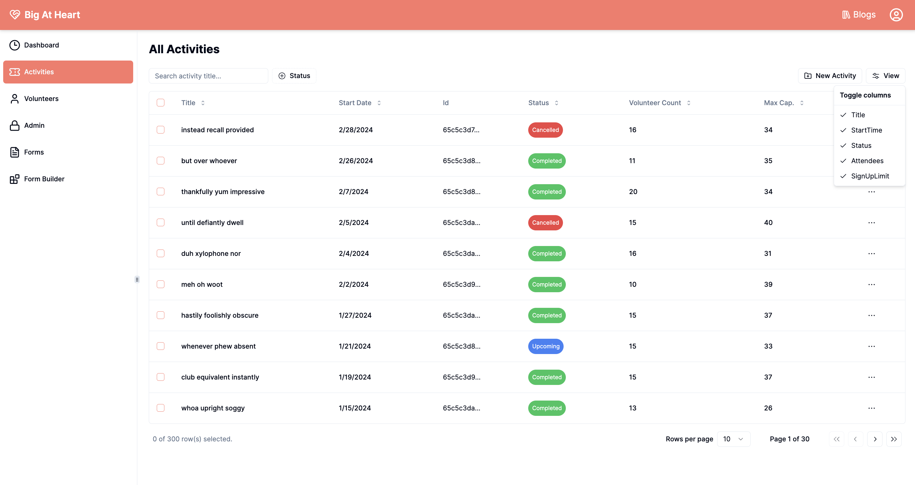Click the Admin sidebar icon
Screen dimensions: 915x485
click(15, 125)
